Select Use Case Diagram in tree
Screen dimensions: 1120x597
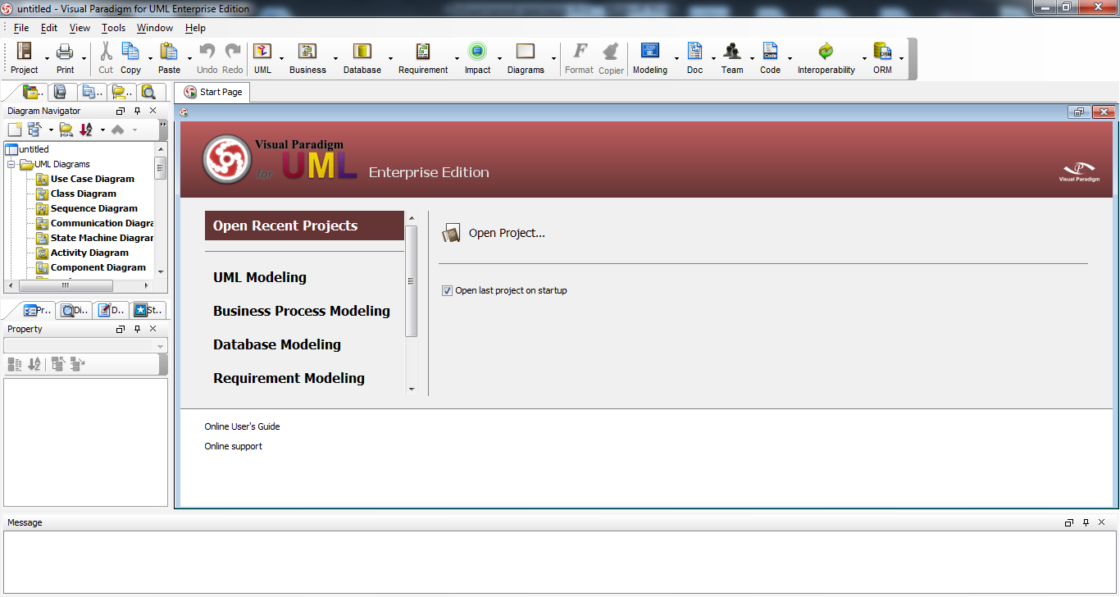(x=92, y=179)
